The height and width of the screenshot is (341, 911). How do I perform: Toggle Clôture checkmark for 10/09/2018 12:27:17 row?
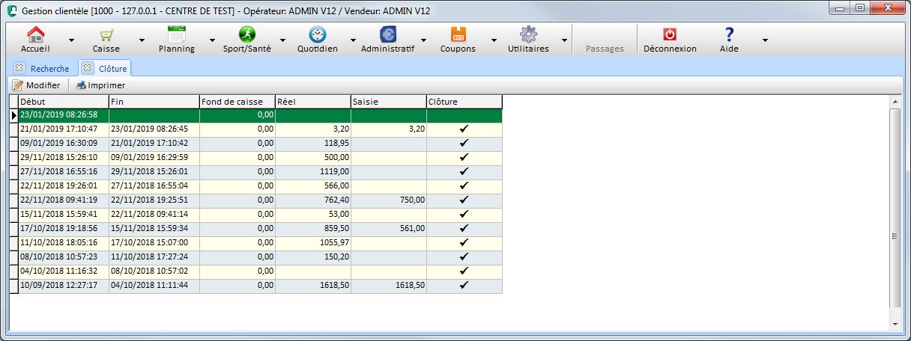click(x=464, y=285)
